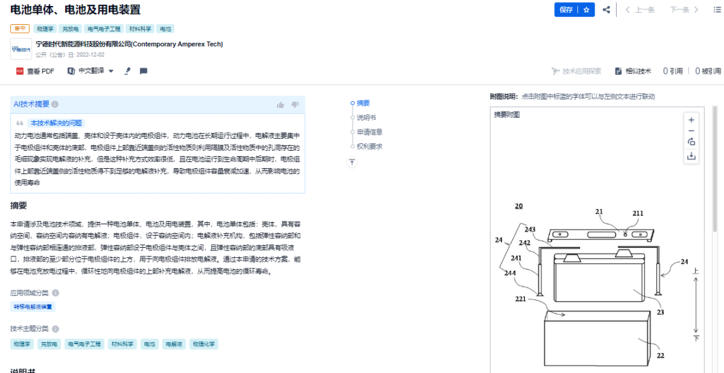This screenshot has height=373, width=724.
Task: View 0 被引用 cited-by count
Action: (x=707, y=71)
